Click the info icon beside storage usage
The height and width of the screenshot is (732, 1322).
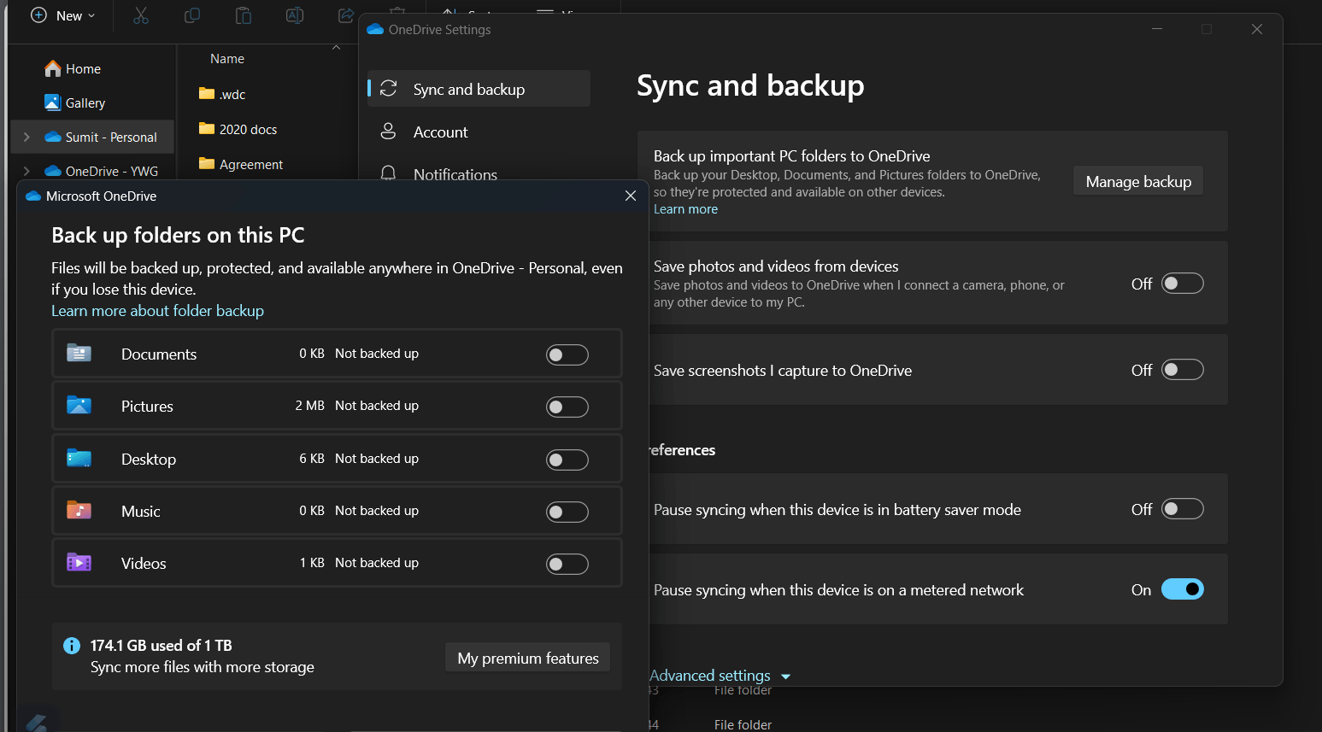pyautogui.click(x=72, y=646)
